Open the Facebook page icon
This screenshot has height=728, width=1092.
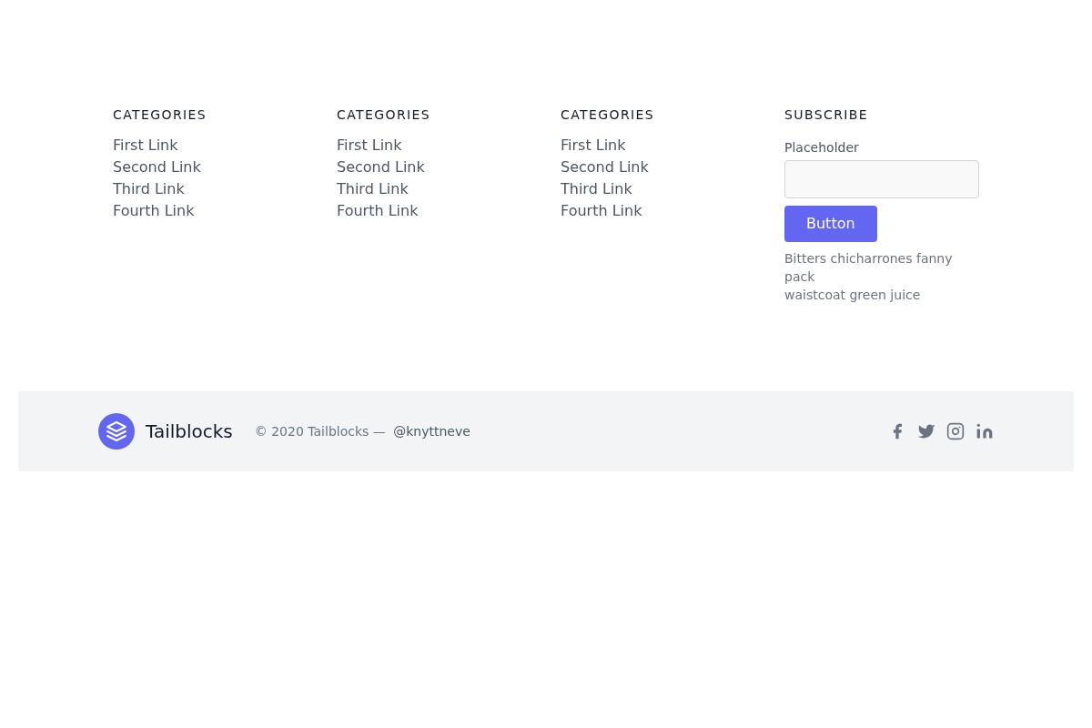pos(897,431)
